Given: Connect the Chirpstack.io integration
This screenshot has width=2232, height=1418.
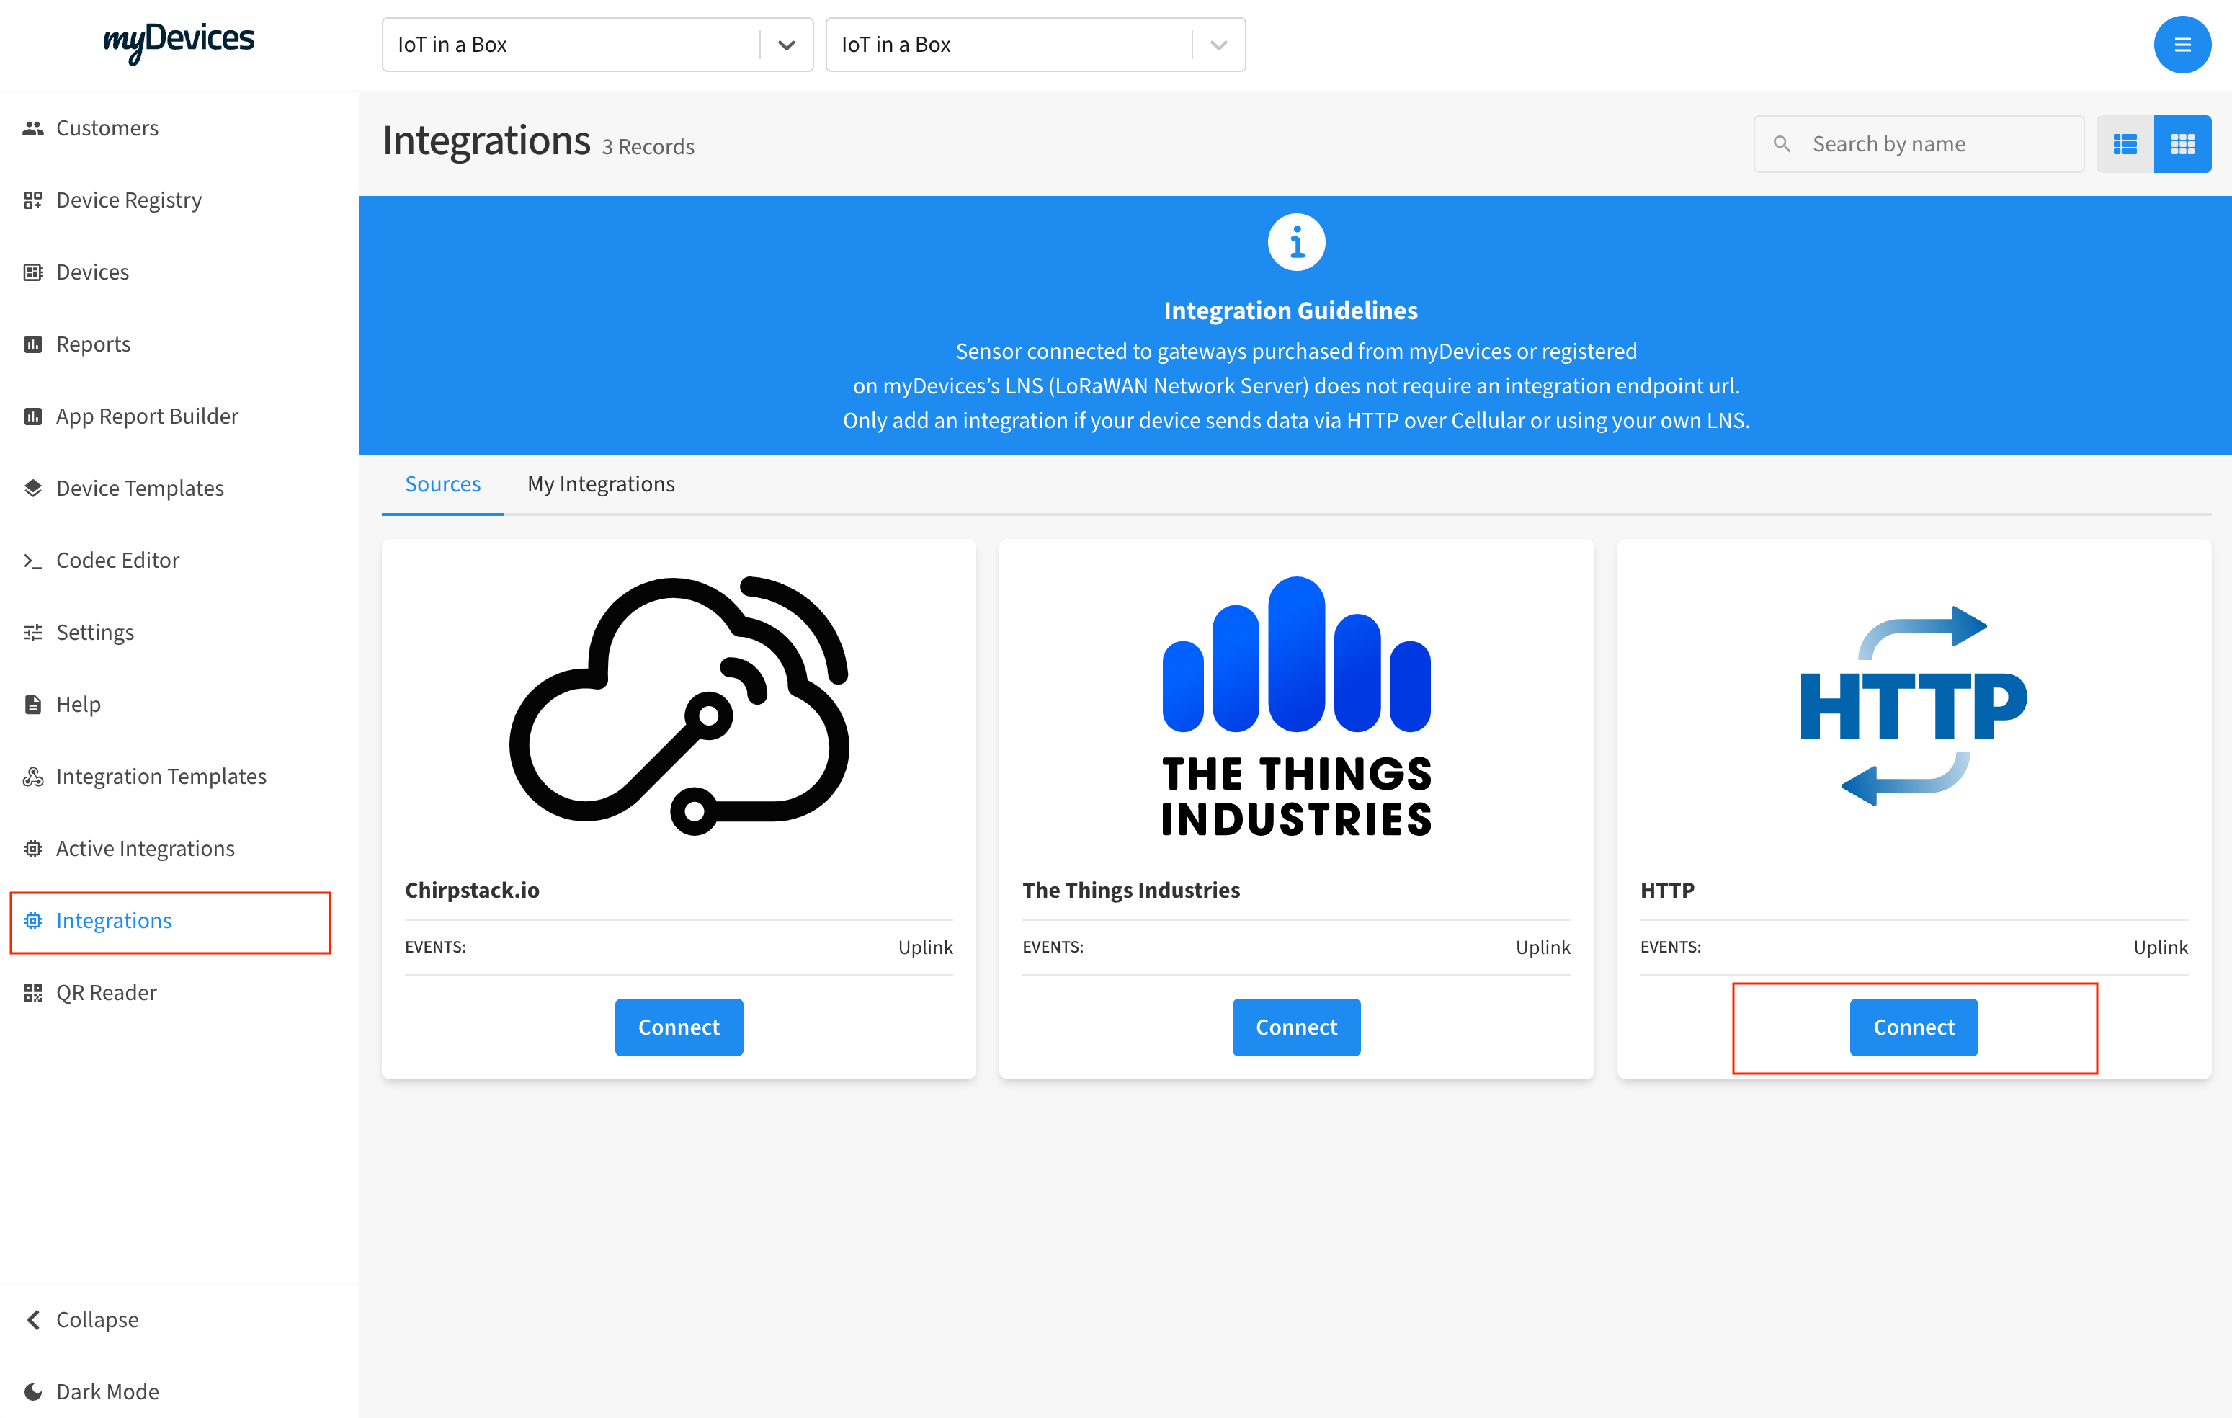Looking at the screenshot, I should [679, 1026].
